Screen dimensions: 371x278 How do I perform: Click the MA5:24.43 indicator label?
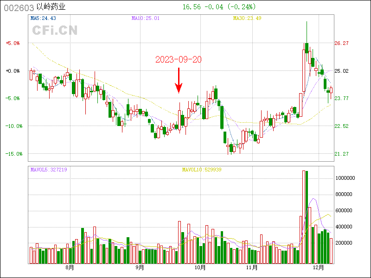(x=43, y=18)
